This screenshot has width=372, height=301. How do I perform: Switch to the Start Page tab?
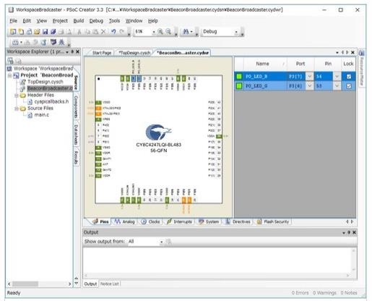pos(102,53)
